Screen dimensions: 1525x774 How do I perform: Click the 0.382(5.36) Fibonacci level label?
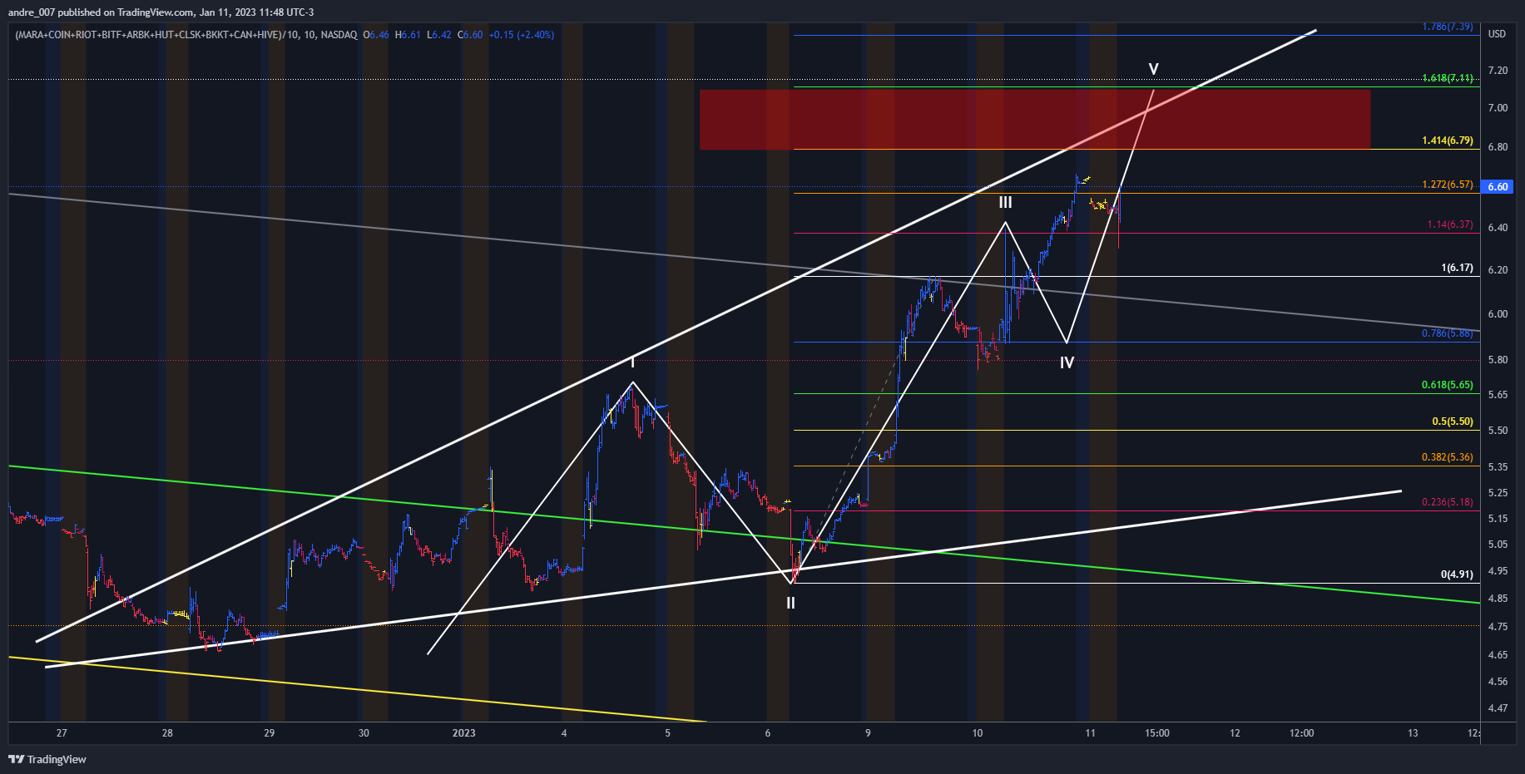click(x=1448, y=457)
